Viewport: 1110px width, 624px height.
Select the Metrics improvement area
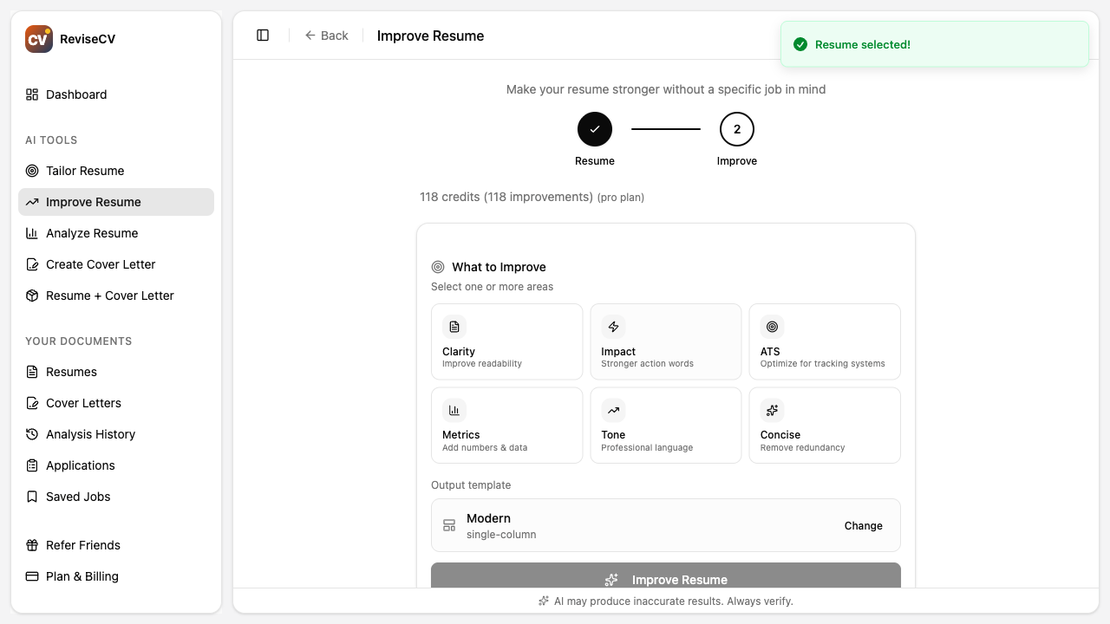coord(506,425)
